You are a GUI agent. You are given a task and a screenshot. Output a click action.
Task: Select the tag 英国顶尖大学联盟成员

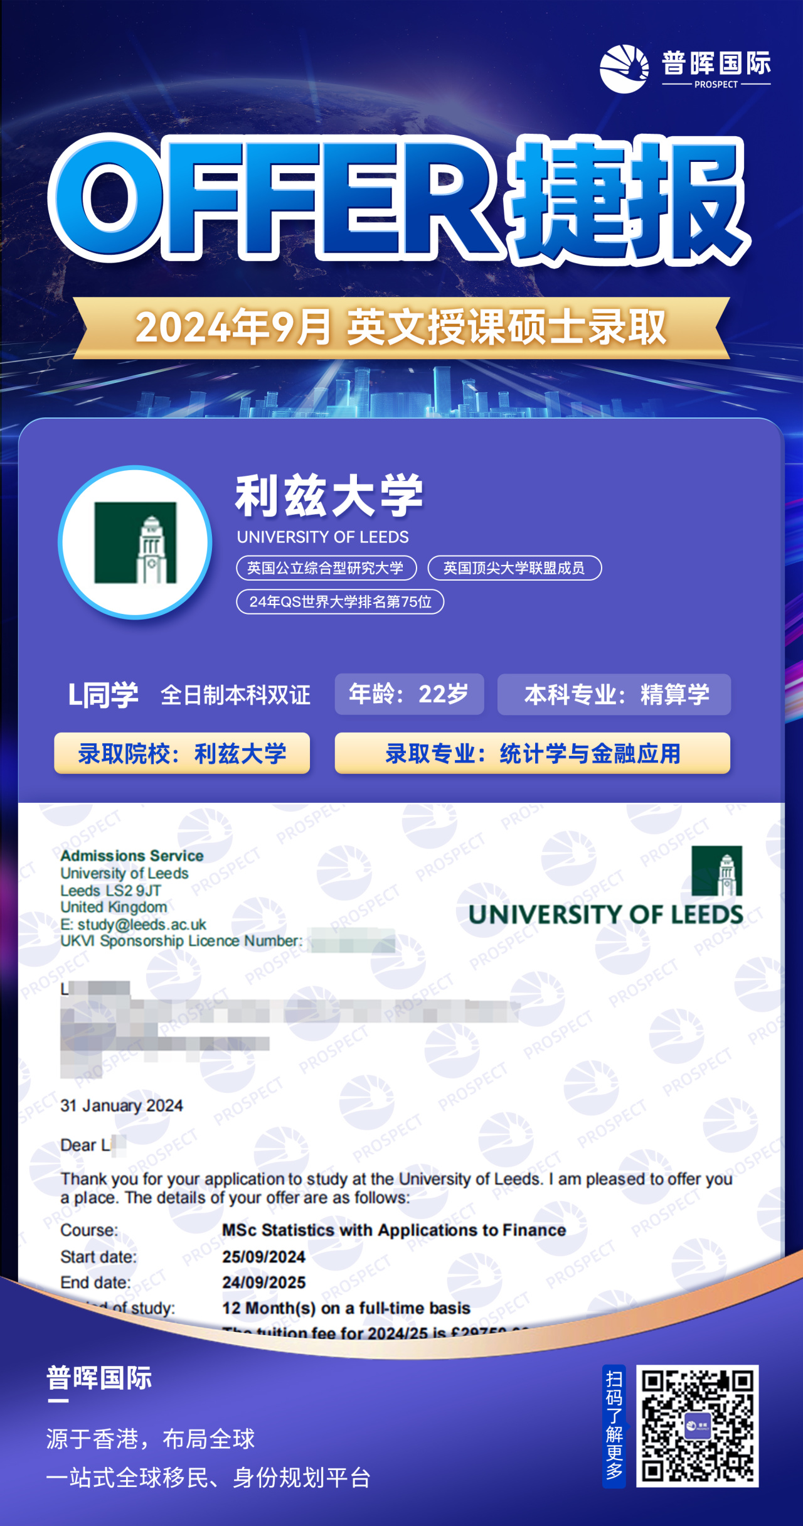514,568
